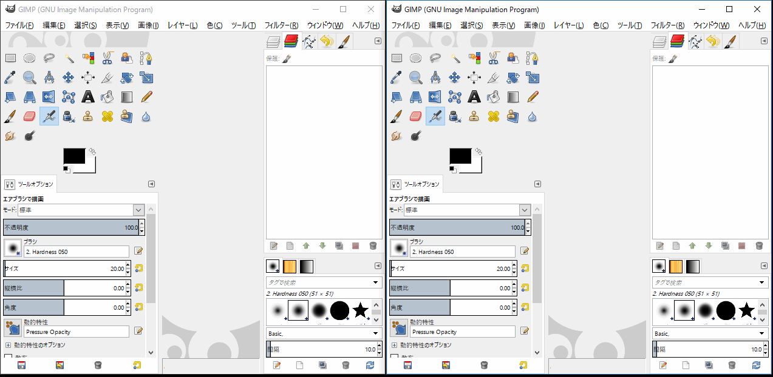773x377 pixels.
Task: Click Pressure Opacity field in right window
Action: click(463, 332)
